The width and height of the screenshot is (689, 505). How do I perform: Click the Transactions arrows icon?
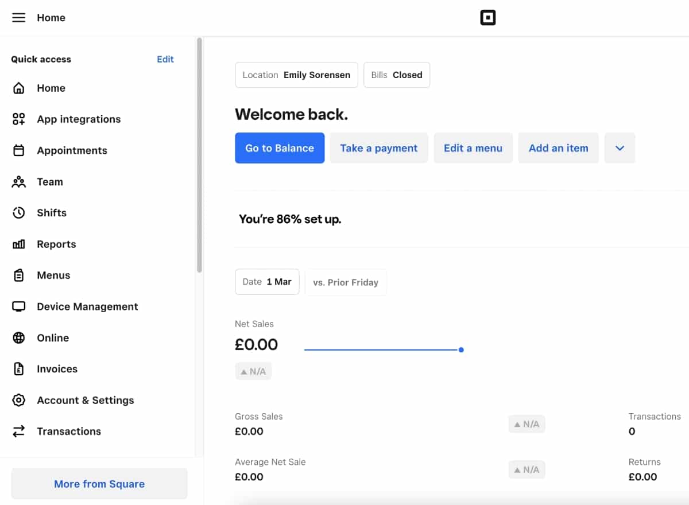tap(19, 432)
